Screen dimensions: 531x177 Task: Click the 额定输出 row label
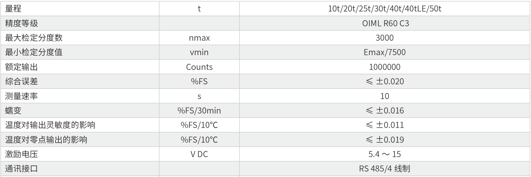(22, 67)
